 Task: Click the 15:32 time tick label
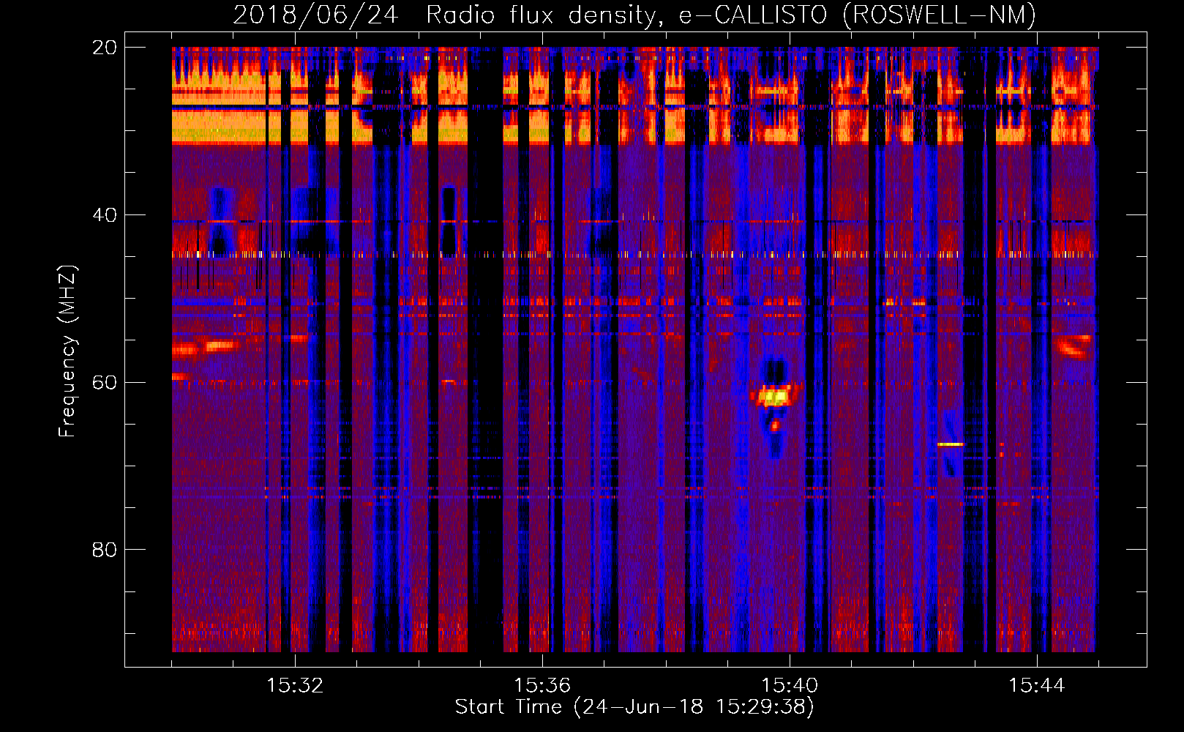[x=295, y=686]
